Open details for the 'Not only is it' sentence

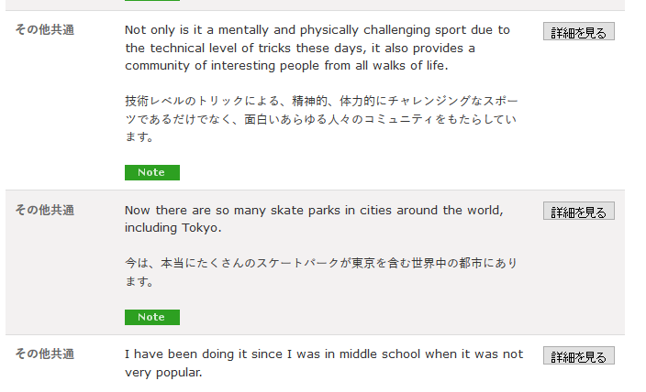(x=578, y=32)
